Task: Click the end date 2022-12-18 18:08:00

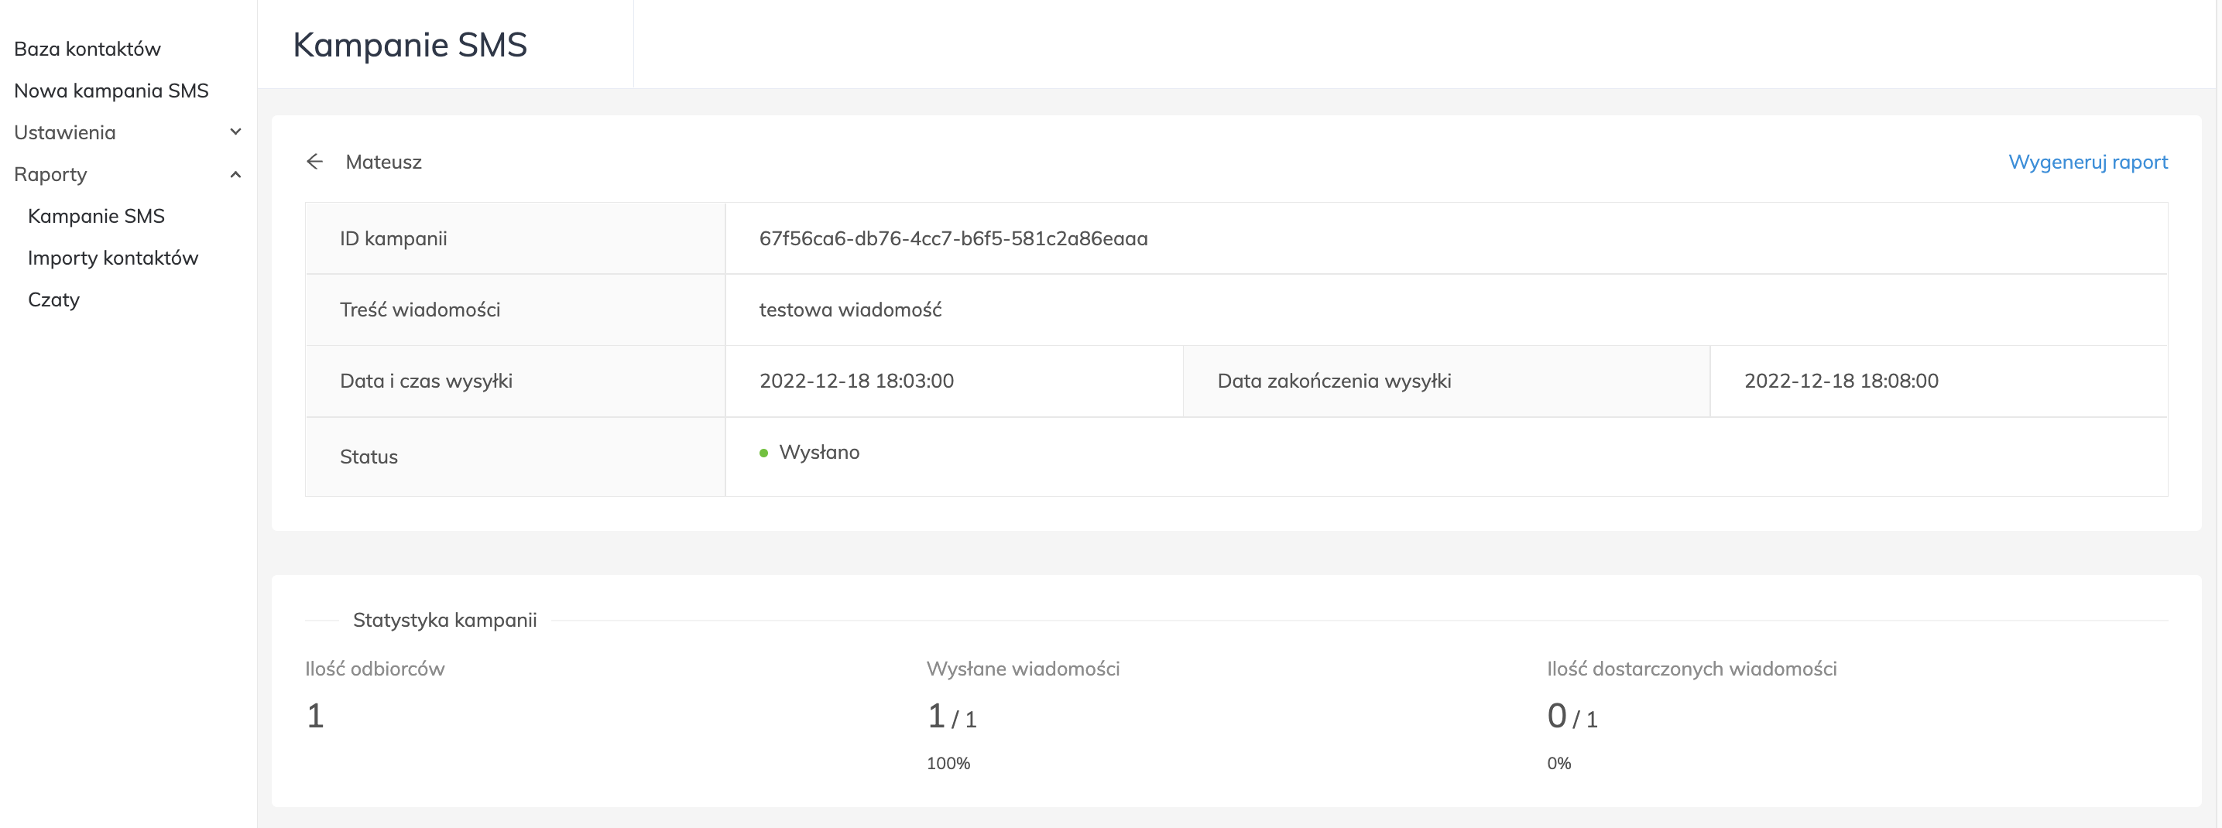Action: (x=1841, y=381)
